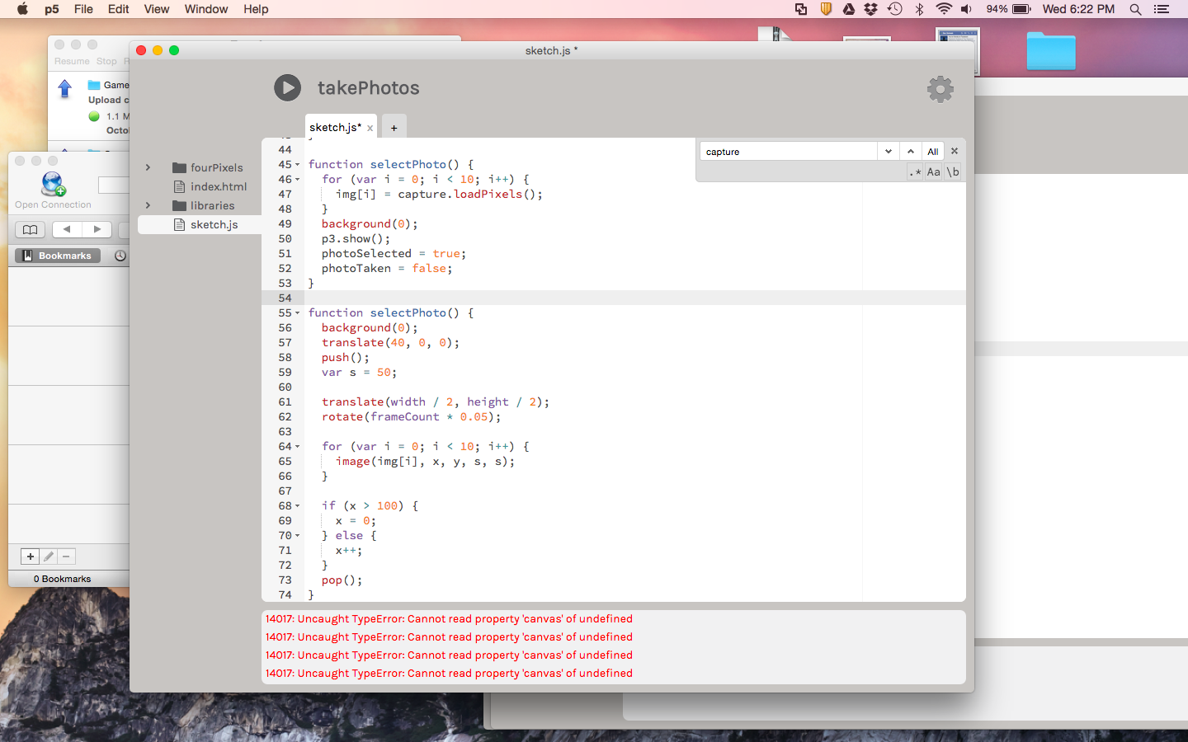
Task: Toggle case-sensitive search (Aa)
Action: click(933, 172)
